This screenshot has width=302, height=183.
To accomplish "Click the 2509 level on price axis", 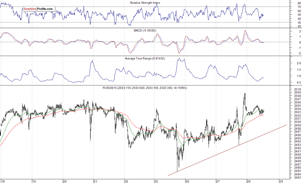I will (x=297, y=93).
